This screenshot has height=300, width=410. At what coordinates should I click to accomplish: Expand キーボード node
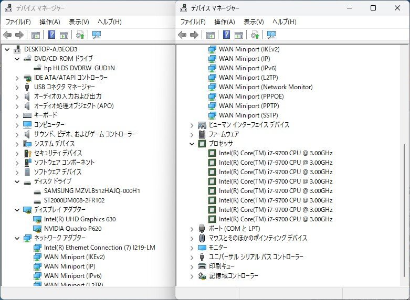click(17, 115)
